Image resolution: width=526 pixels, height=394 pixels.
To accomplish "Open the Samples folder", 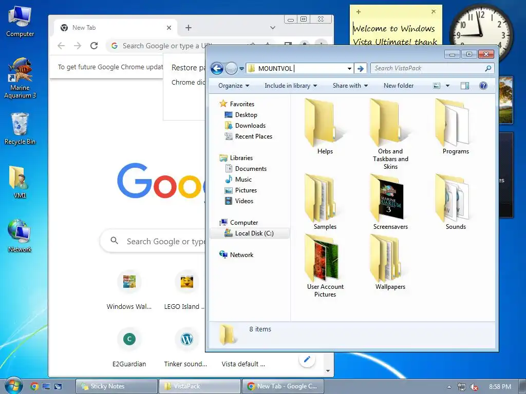I will pos(325,202).
